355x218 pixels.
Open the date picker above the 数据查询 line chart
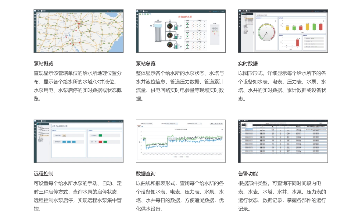pos(197,124)
